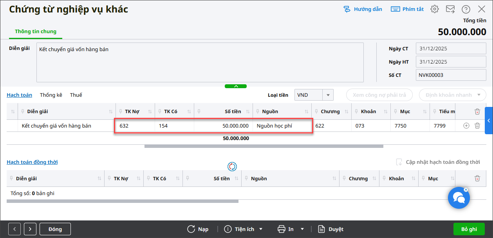
Task: Click horizontal scrollbar of Hạch toán grid
Action: pyautogui.click(x=264, y=146)
